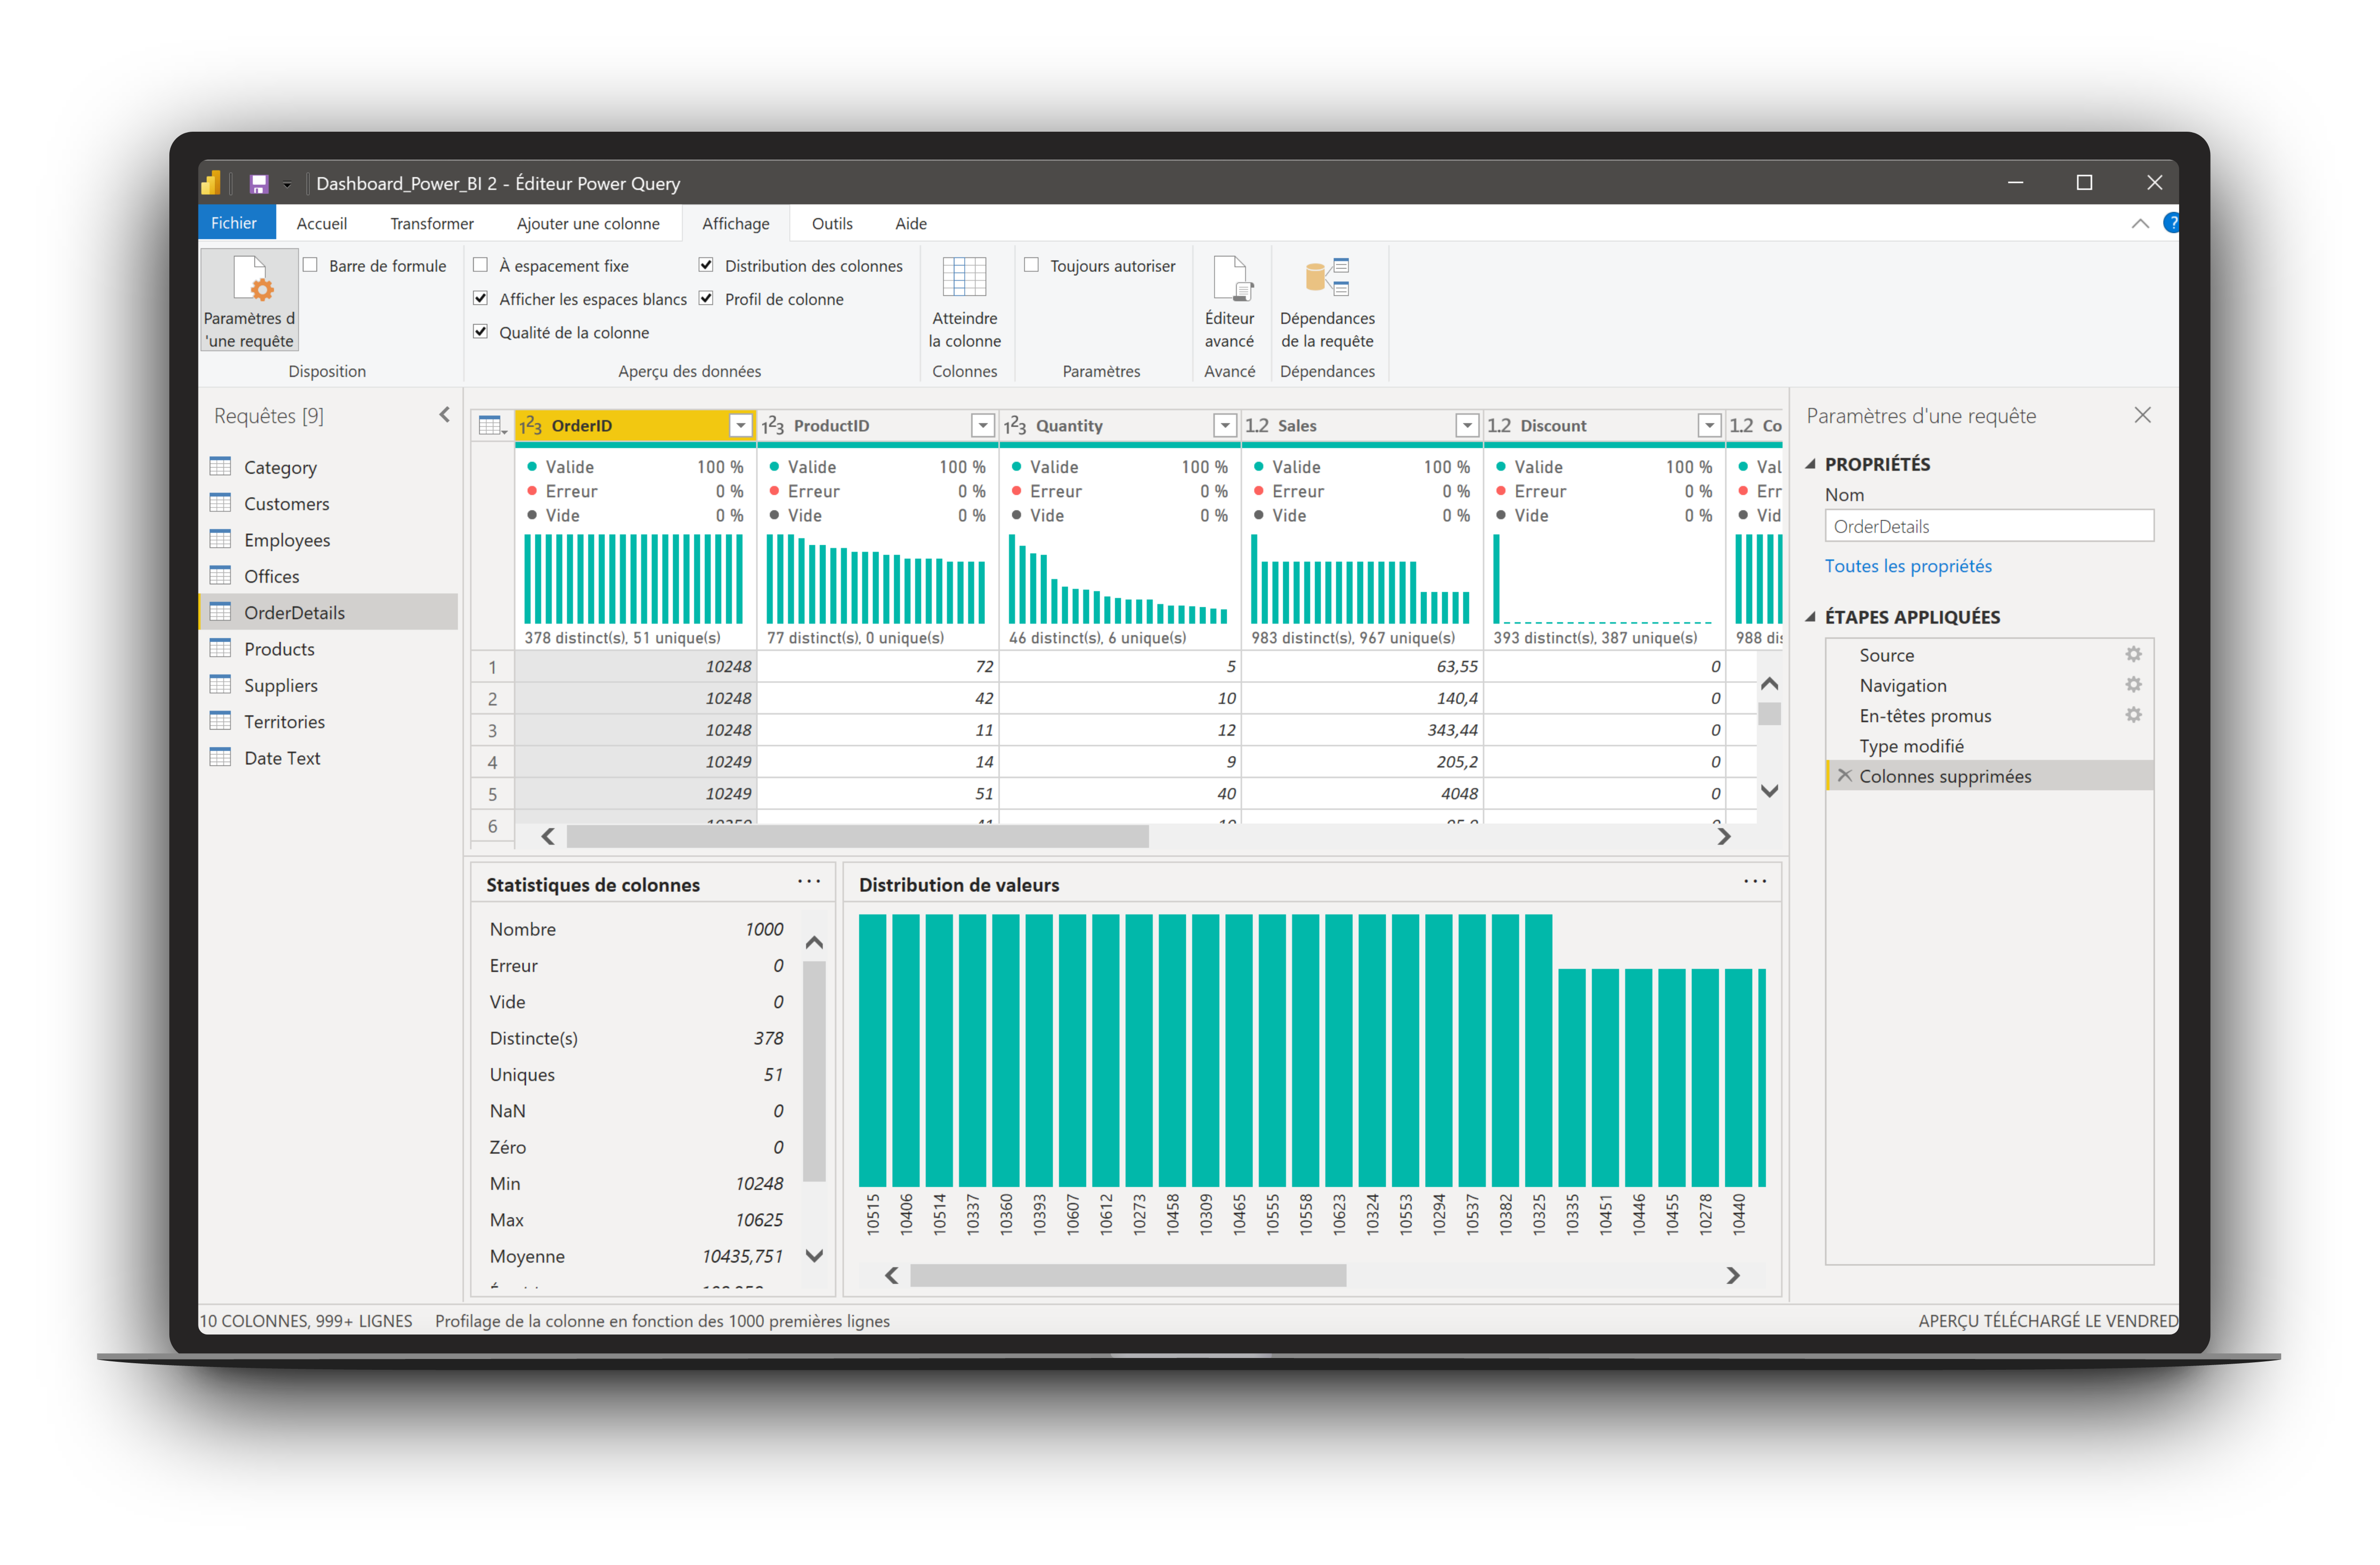Click the Territories query table icon
Screen dimensions: 2380x1565
pos(220,721)
